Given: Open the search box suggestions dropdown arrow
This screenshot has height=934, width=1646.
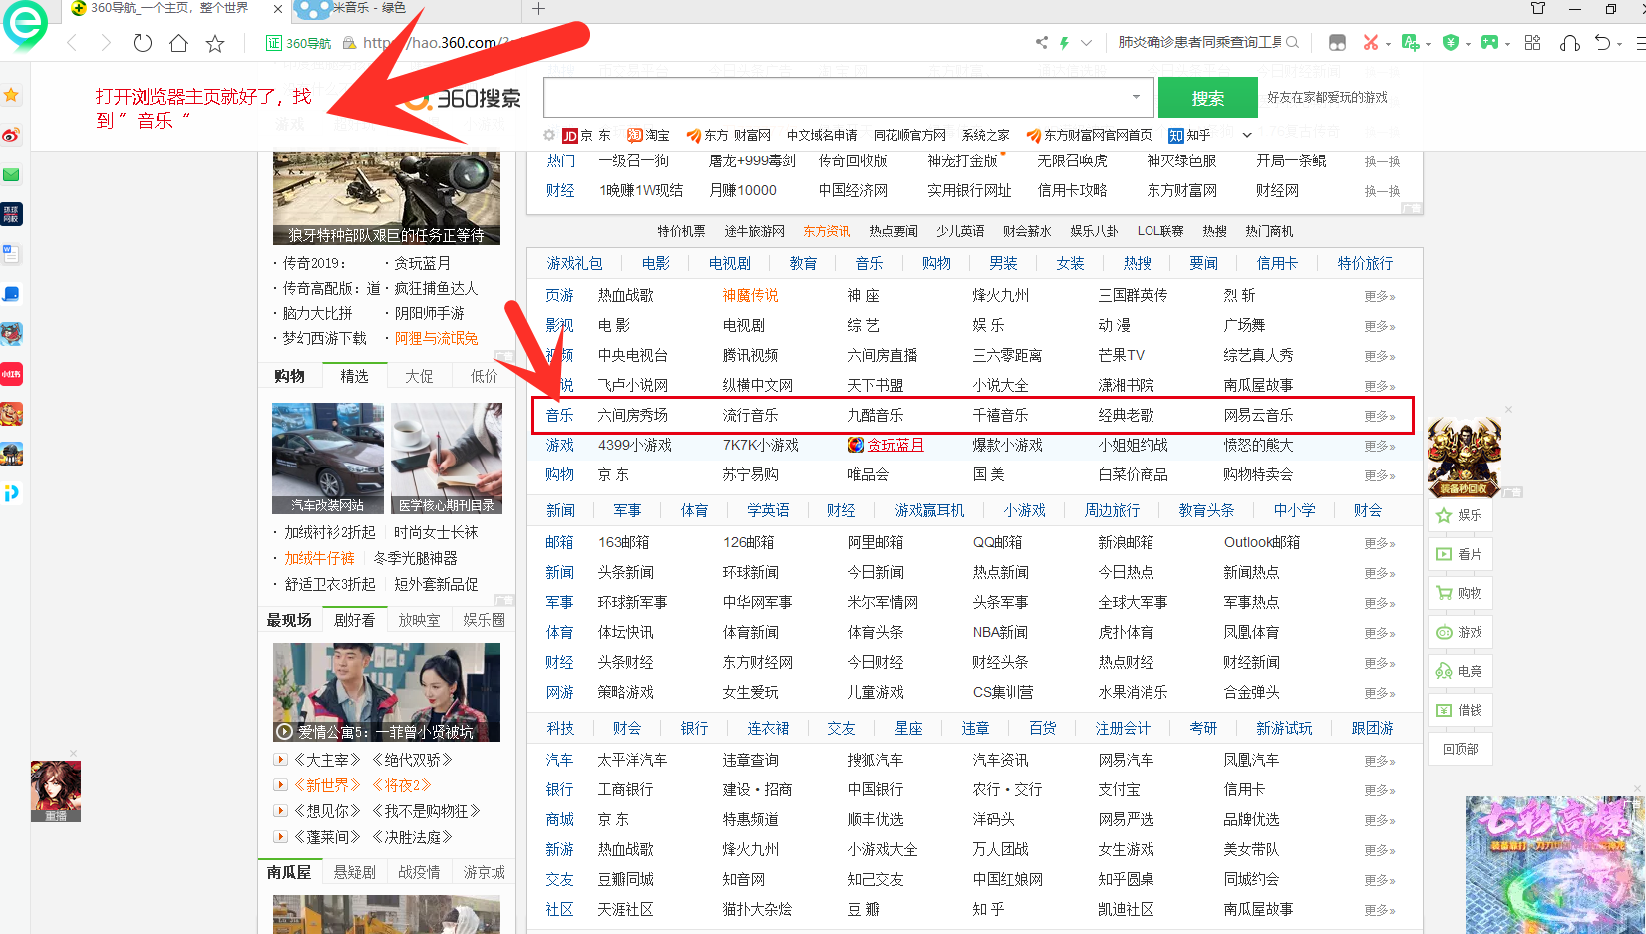Looking at the screenshot, I should (x=1136, y=97).
